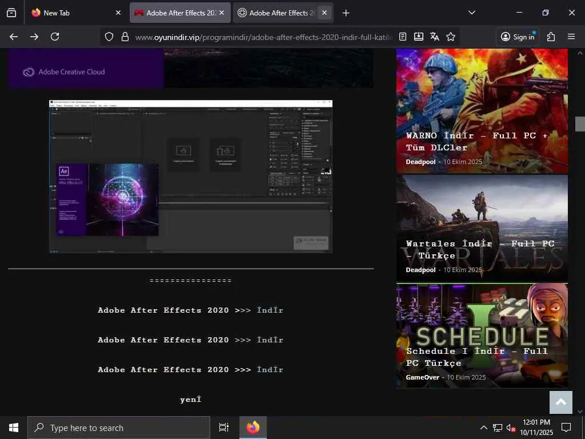Open the muted volume tray icon

pos(511,428)
